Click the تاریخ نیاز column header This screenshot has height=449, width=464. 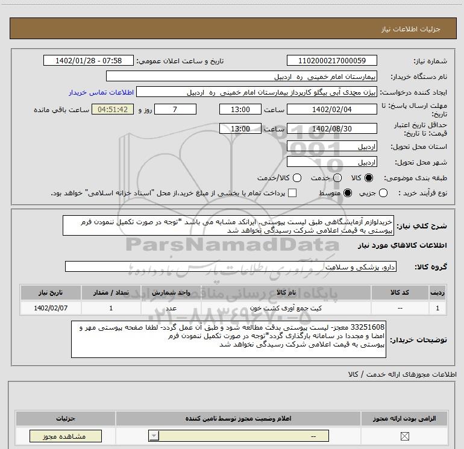pyautogui.click(x=51, y=292)
